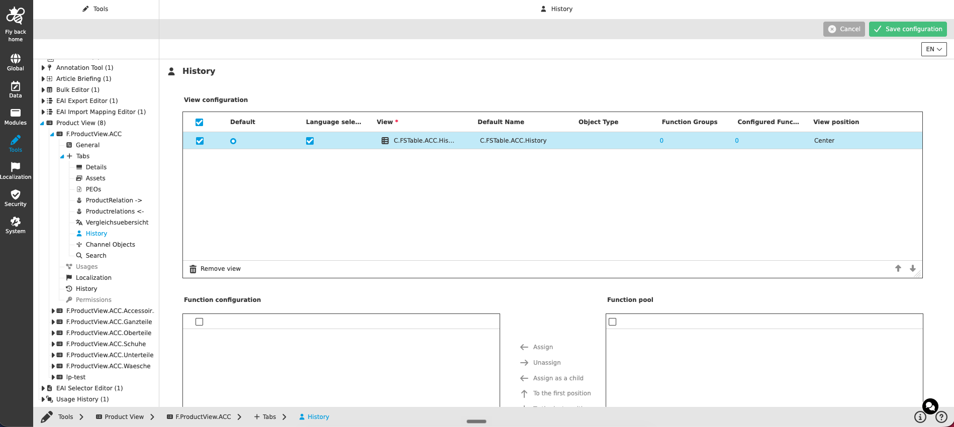The height and width of the screenshot is (427, 954).
Task: Click the Unassign right arrow icon
Action: click(x=524, y=363)
